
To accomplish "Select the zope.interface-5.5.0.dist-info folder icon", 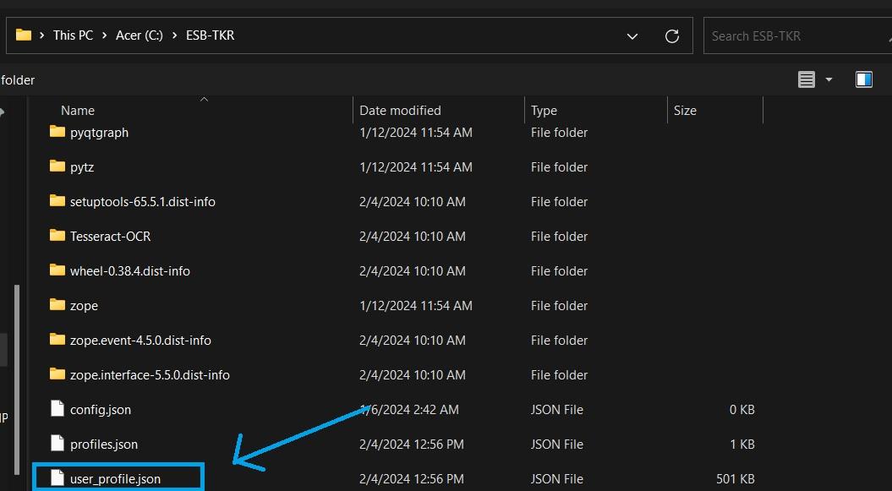I will [x=57, y=374].
